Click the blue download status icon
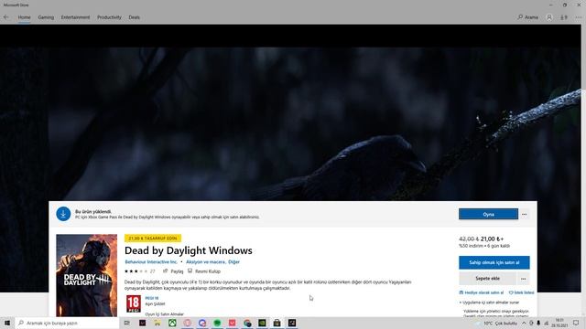 pos(63,214)
